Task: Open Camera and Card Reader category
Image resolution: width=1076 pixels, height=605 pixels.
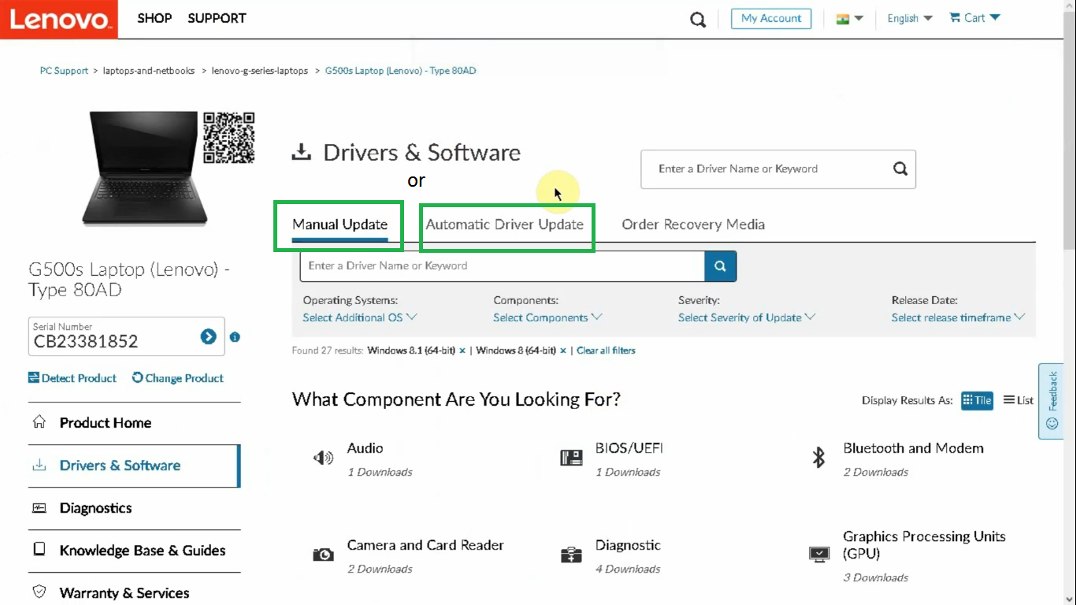Action: click(x=425, y=545)
